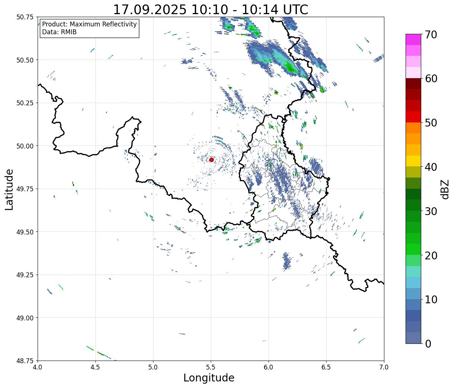Pick the bright green swatch just above 20 dBZ
The image size is (454, 387).
pos(413,249)
